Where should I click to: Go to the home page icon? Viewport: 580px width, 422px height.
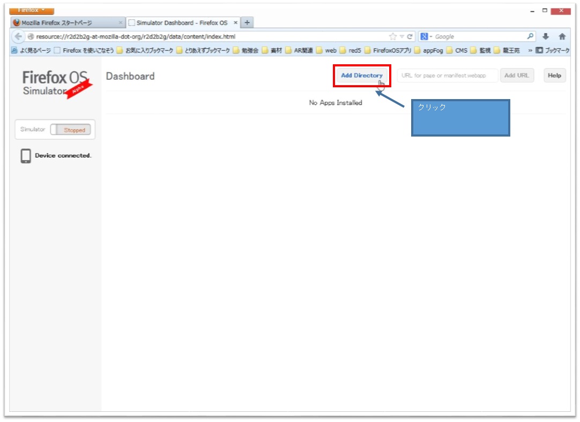(562, 36)
